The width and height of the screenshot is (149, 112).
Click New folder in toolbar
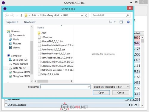[x=30, y=22]
